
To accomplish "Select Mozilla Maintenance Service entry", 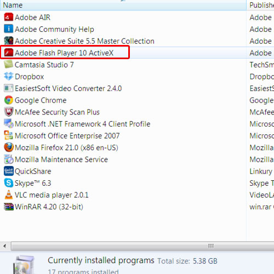I will click(61, 159).
